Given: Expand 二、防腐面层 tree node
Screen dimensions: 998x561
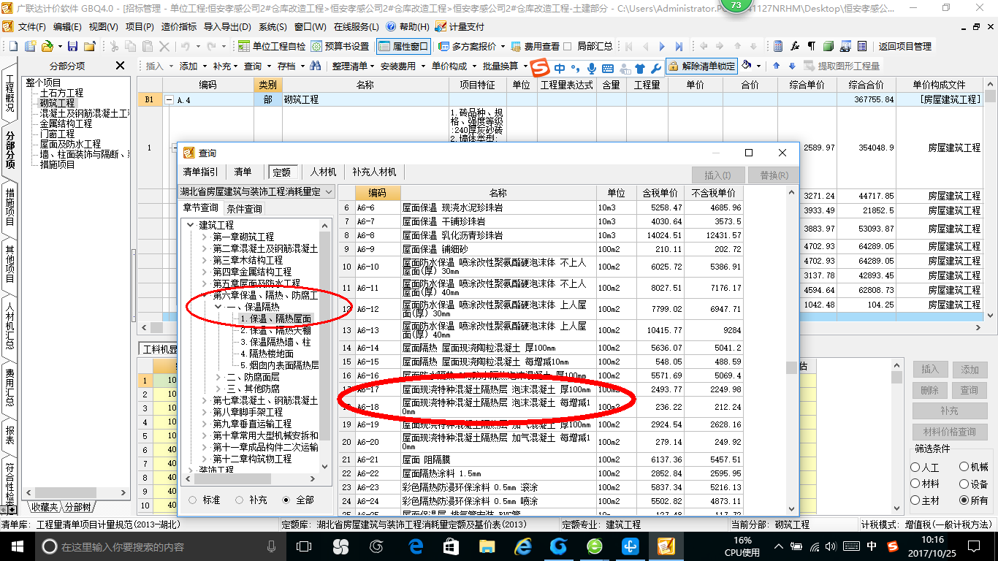Looking at the screenshot, I should 218,377.
